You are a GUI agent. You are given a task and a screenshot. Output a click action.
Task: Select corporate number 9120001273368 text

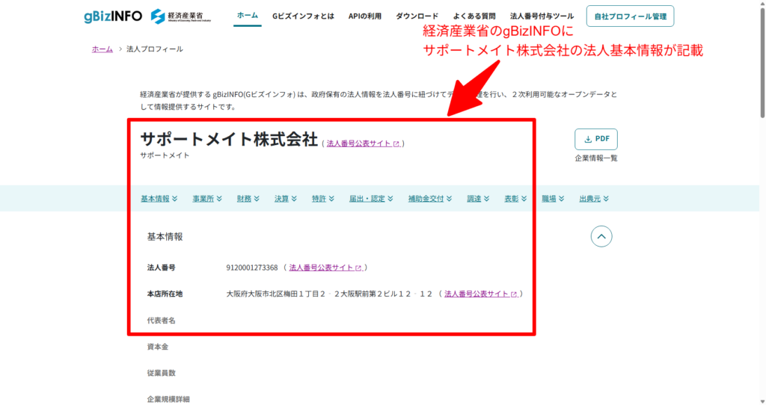coord(251,268)
